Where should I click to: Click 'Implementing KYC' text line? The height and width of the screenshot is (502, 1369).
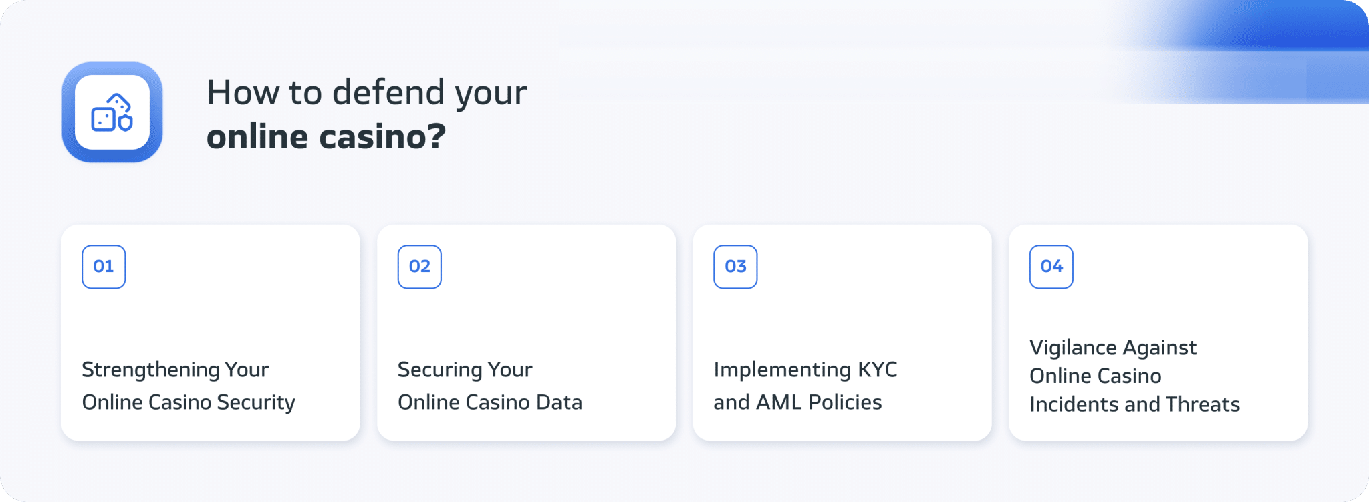tap(805, 370)
